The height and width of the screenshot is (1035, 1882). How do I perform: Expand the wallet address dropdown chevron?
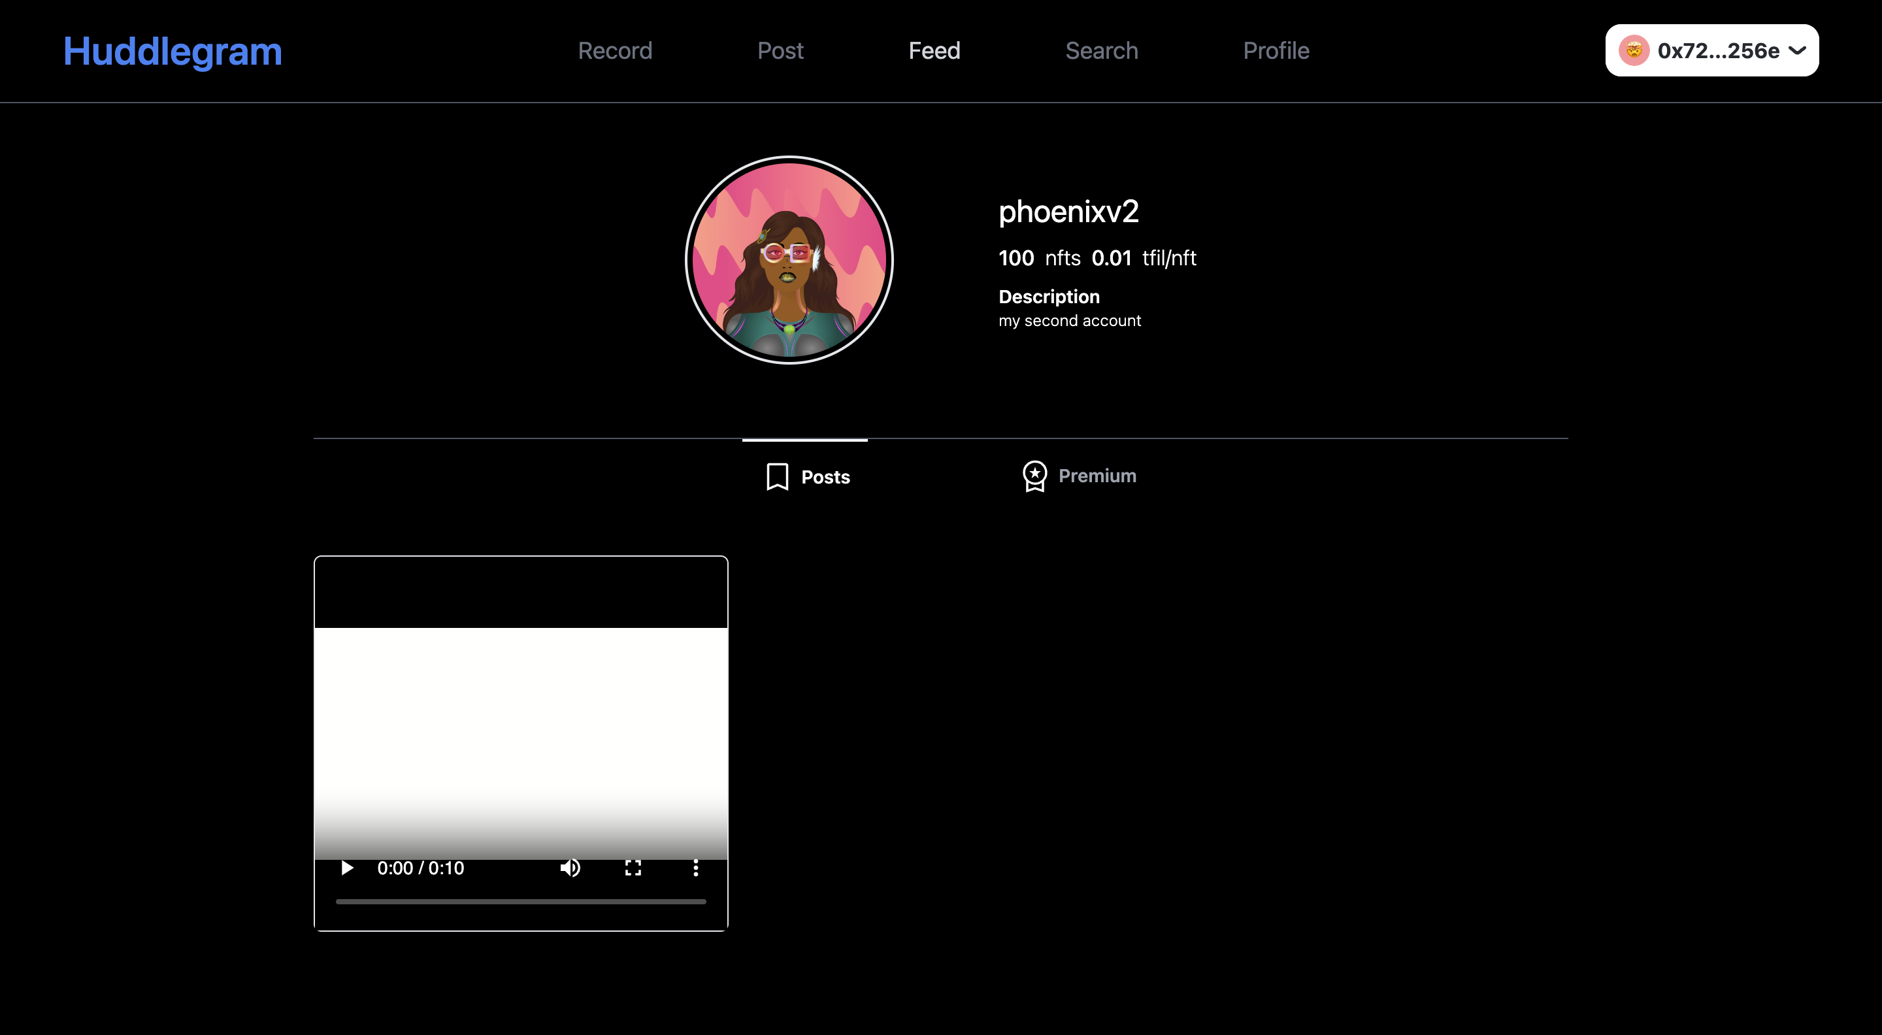pyautogui.click(x=1797, y=50)
